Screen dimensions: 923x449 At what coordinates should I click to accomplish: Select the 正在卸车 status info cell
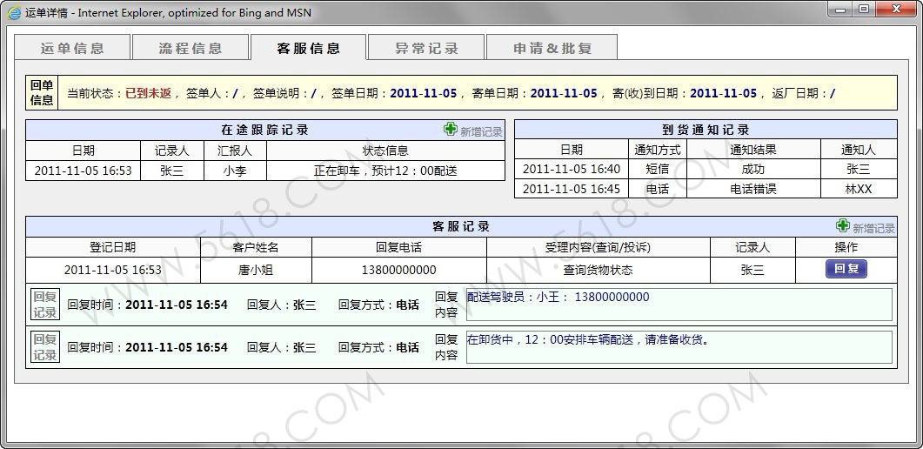tap(385, 171)
